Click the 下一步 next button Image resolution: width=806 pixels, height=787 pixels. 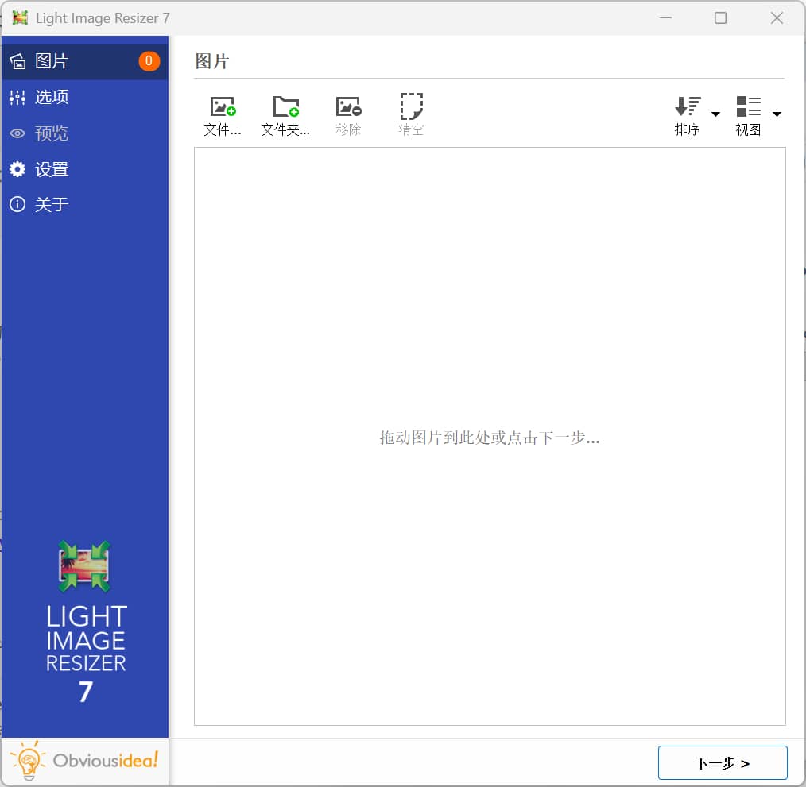[722, 763]
